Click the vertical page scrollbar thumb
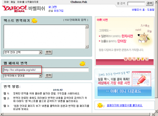Viewport: 158px width, 116px height. pyautogui.click(x=156, y=50)
